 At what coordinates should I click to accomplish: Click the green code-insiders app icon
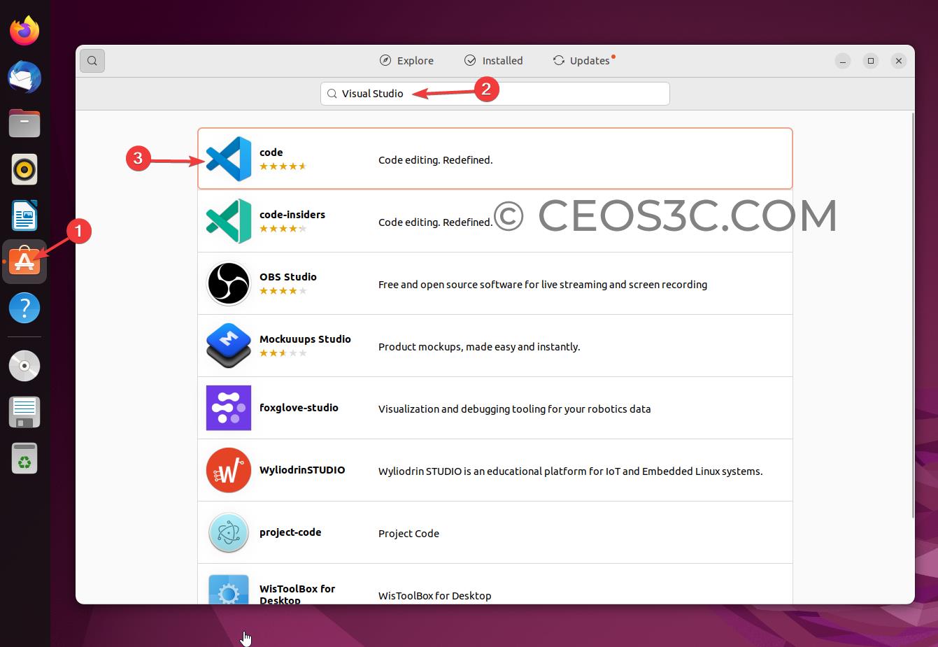tap(229, 221)
